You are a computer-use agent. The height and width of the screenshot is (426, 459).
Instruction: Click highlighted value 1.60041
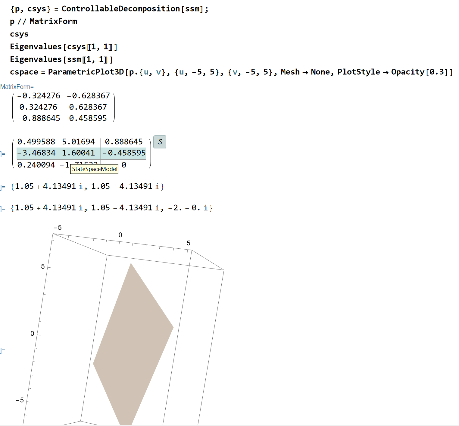click(x=78, y=153)
